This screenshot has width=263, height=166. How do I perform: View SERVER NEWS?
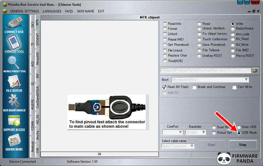pyautogui.click(x=14, y=140)
